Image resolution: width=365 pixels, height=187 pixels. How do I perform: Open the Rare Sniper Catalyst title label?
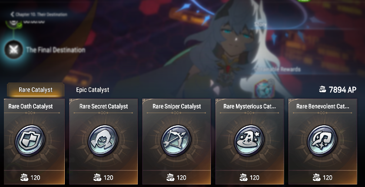[177, 107]
